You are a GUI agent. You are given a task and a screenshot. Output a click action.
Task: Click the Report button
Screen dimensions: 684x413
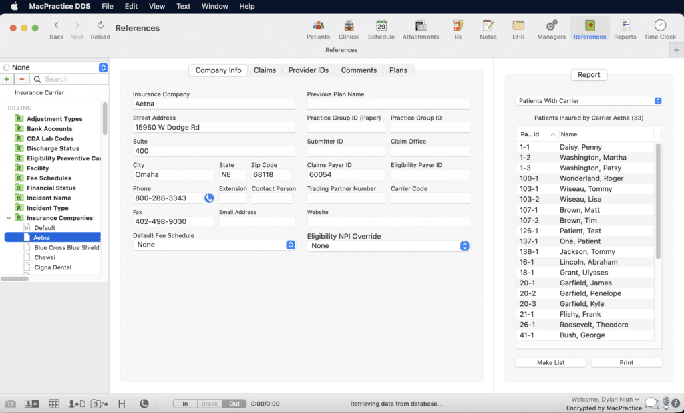tap(589, 75)
